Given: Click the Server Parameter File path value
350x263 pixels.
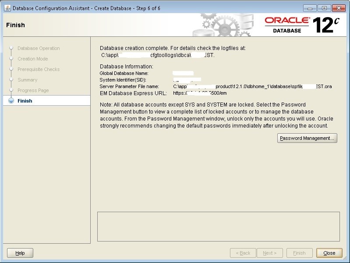Looking at the screenshot, I should pos(252,86).
